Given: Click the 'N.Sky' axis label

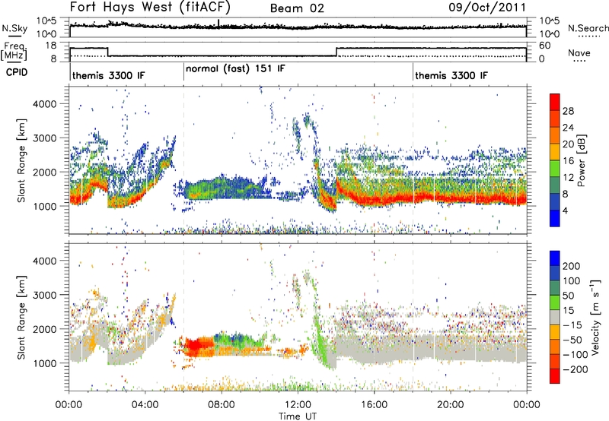Looking at the screenshot, I should [x=14, y=28].
